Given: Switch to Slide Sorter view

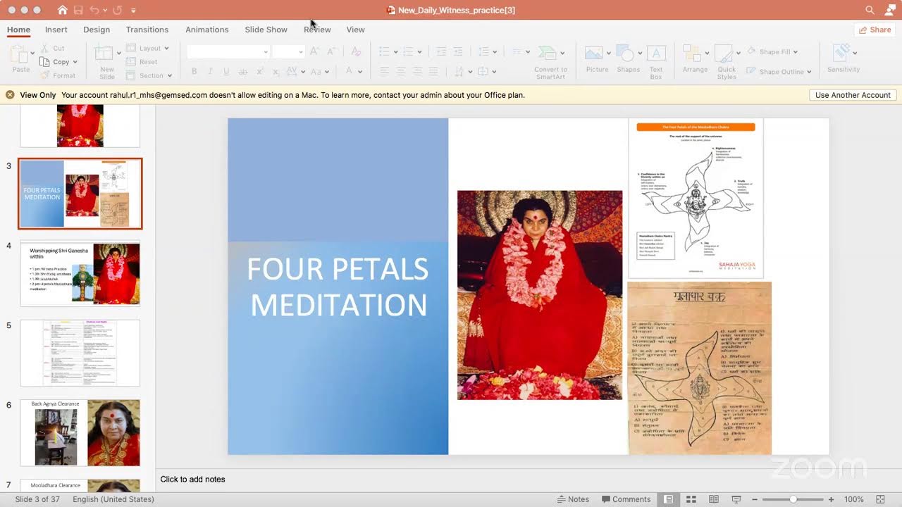Looking at the screenshot, I should [691, 499].
